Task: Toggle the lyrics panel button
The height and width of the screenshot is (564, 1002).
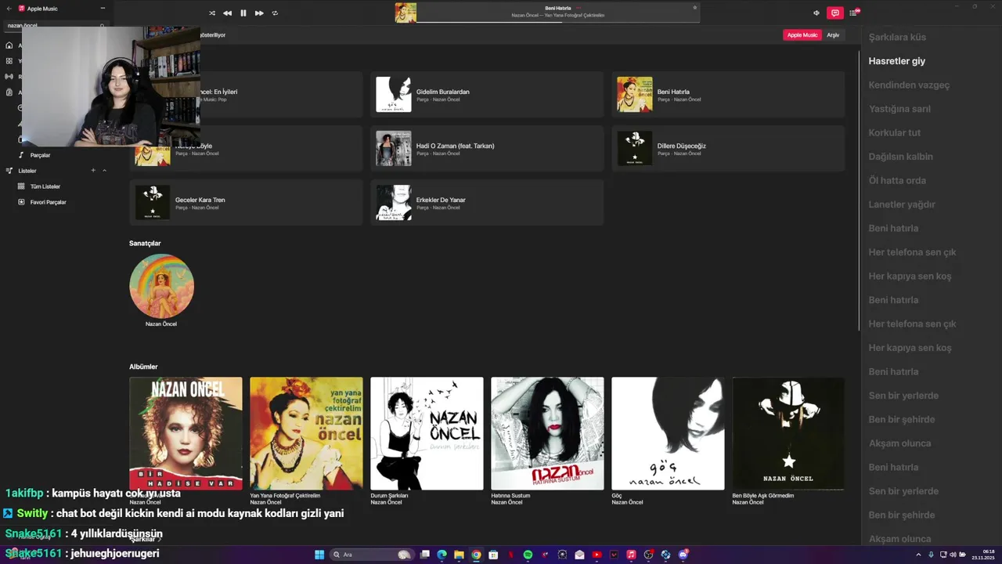Action: [835, 13]
